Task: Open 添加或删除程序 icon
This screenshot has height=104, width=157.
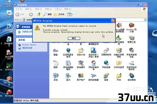Action: (68, 65)
